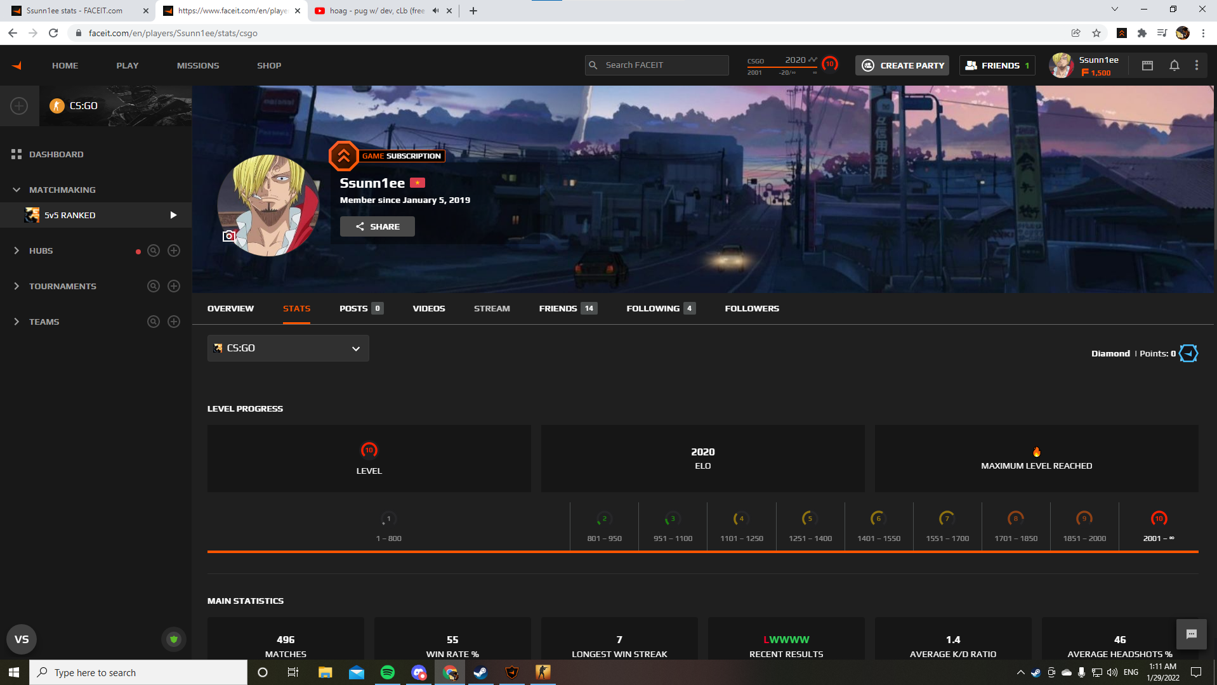Open Spotify from the taskbar
The height and width of the screenshot is (685, 1217).
coord(387,672)
